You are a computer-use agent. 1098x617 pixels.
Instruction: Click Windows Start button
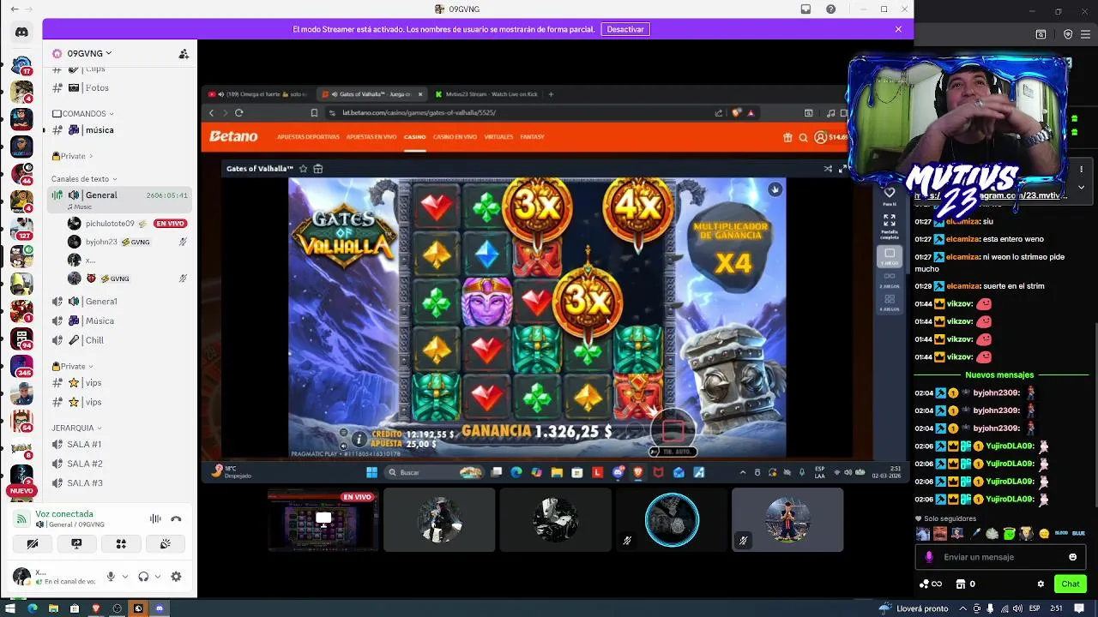point(10,608)
